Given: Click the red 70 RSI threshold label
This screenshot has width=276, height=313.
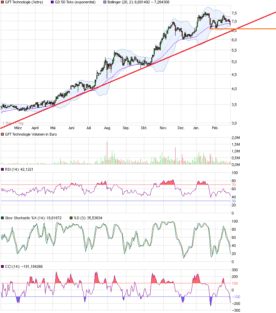Looking at the screenshot, I should [x=234, y=185].
